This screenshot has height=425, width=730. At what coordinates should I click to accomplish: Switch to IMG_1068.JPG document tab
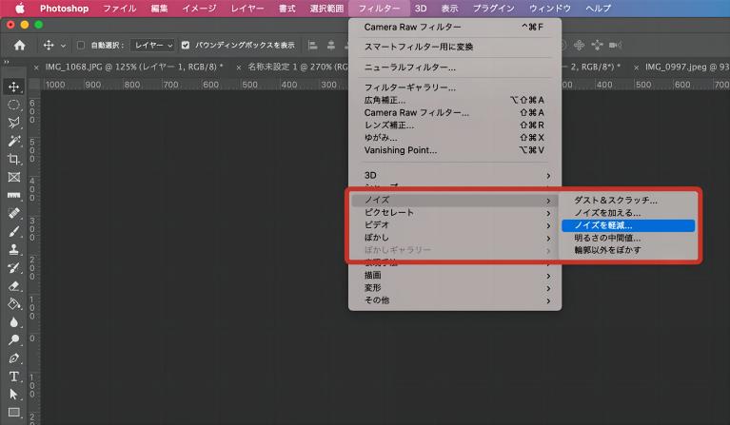(x=134, y=67)
